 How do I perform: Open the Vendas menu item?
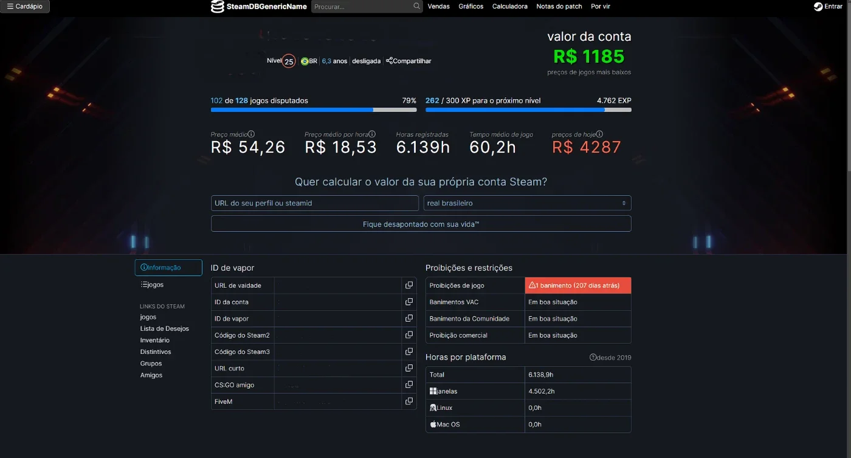click(x=439, y=7)
